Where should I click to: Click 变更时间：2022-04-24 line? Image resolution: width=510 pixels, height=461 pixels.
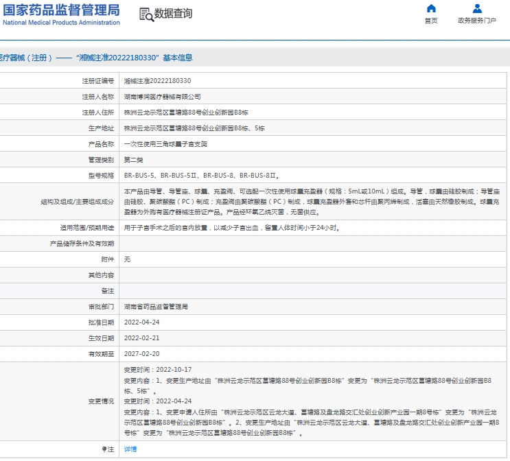158,401
